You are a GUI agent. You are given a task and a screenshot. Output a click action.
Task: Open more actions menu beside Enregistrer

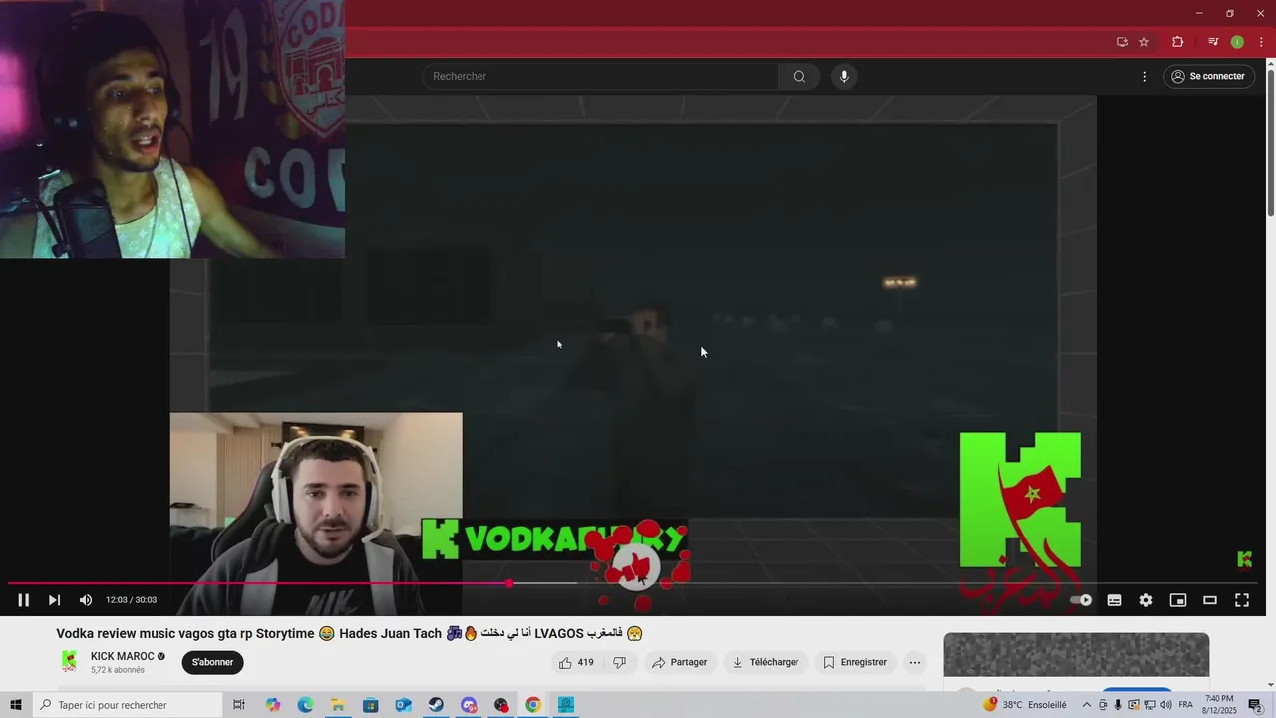pos(915,662)
